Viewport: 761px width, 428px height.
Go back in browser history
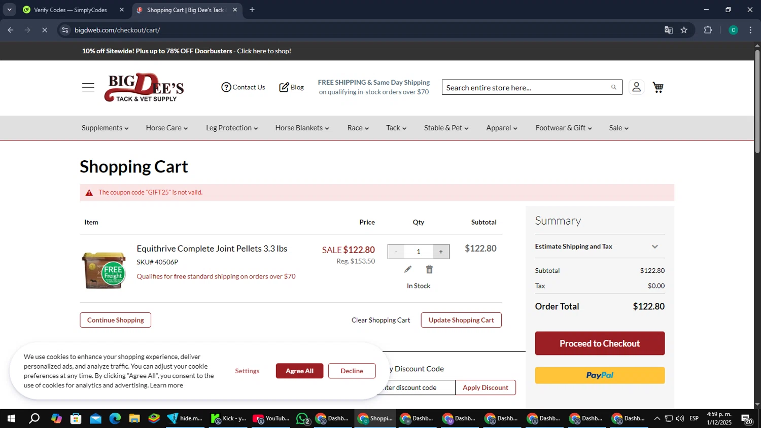coord(11,30)
